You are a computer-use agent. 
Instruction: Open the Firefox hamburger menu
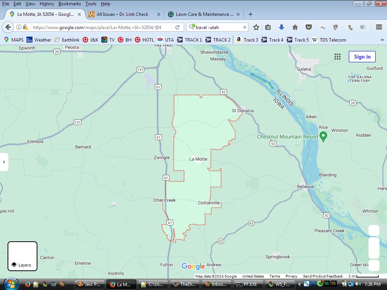[379, 27]
